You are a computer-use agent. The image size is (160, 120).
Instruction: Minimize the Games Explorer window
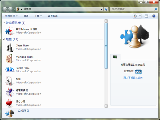tap(141, 2)
